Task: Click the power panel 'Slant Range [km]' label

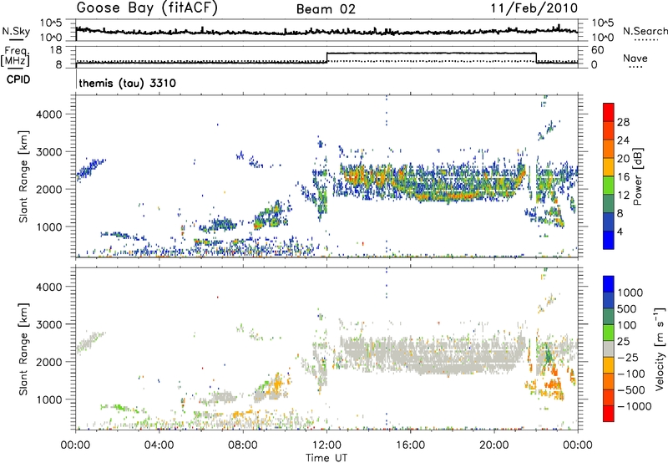Action: coord(23,176)
